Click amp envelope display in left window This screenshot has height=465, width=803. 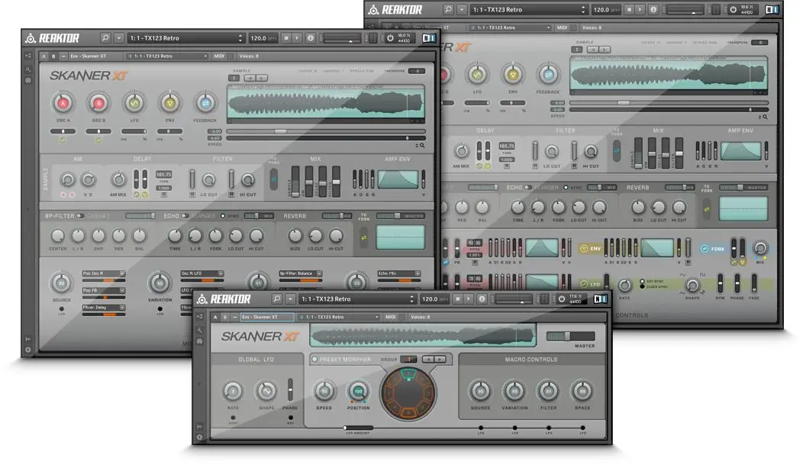pos(398,179)
